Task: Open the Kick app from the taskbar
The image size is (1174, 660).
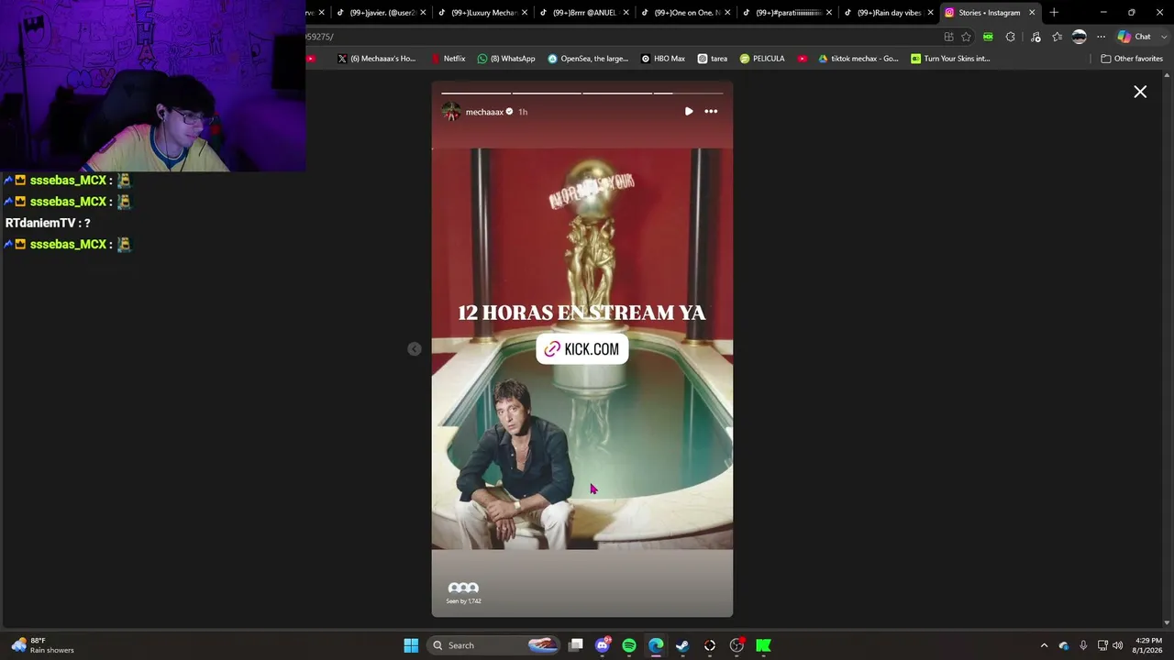Action: tap(763, 645)
